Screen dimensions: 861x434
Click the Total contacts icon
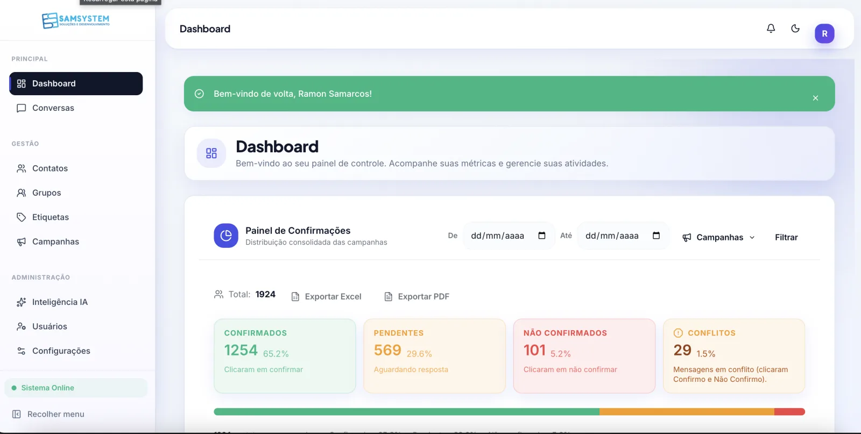218,294
